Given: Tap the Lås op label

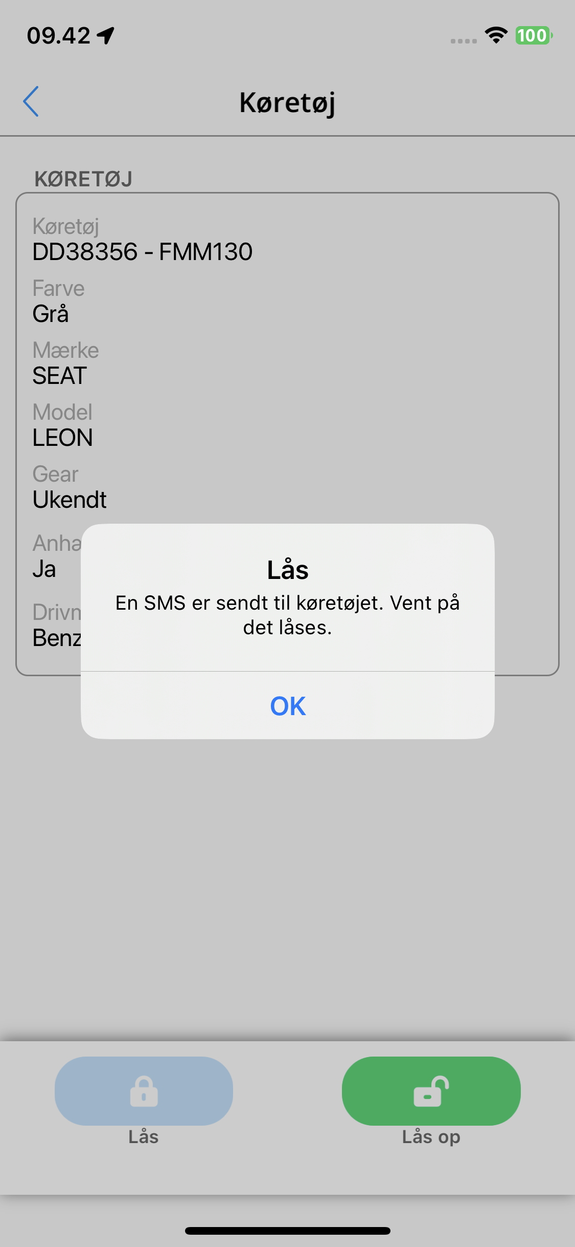Looking at the screenshot, I should point(431,1137).
